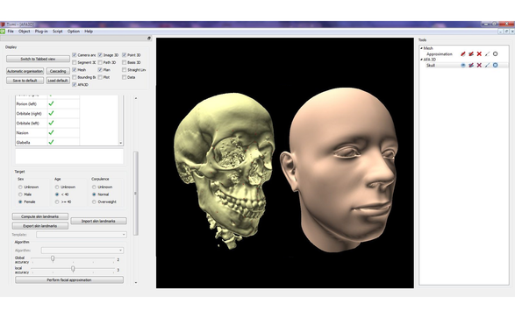The image size is (515, 318).
Task: Click Load default button
Action: (58, 81)
